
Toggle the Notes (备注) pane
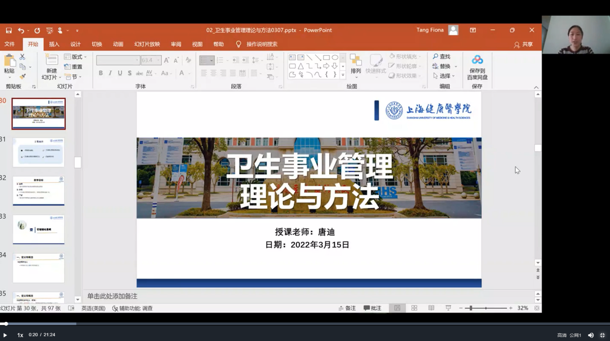point(347,308)
